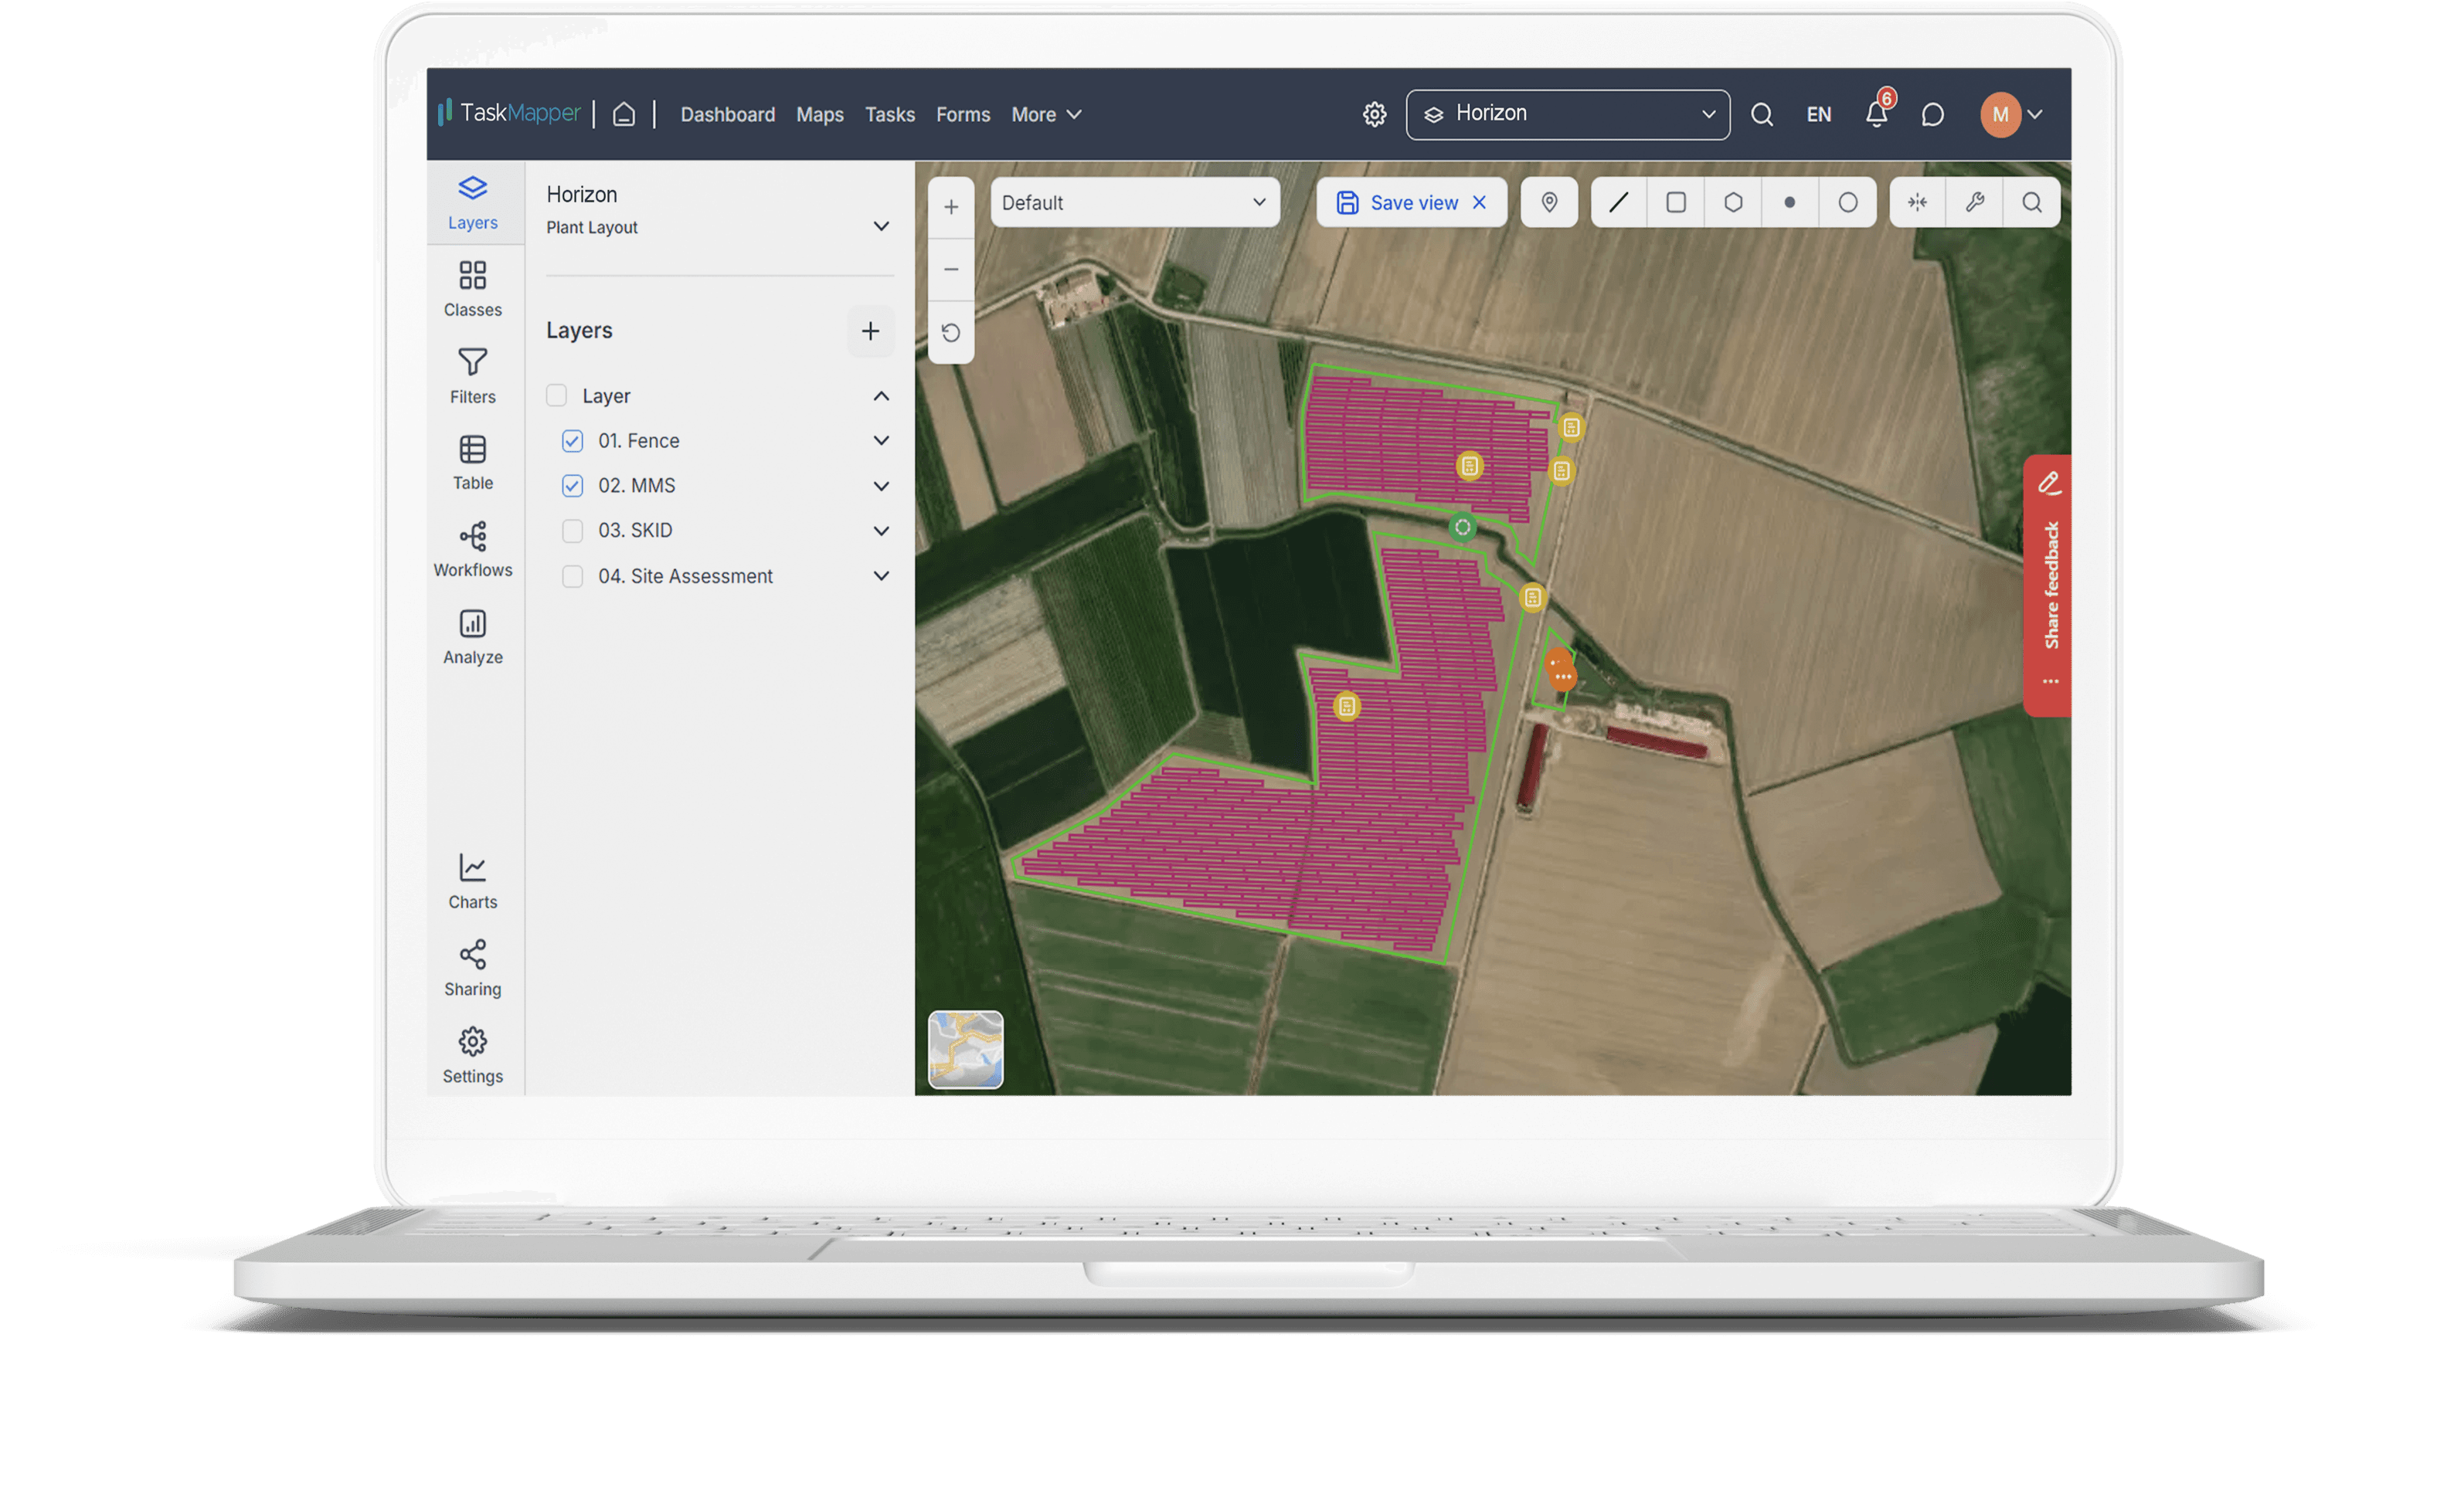Open the More menu
The image size is (2464, 1500).
tap(1046, 114)
